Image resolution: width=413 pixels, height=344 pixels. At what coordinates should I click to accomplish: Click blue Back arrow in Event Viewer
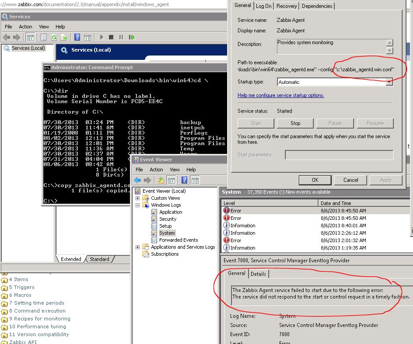click(x=137, y=180)
